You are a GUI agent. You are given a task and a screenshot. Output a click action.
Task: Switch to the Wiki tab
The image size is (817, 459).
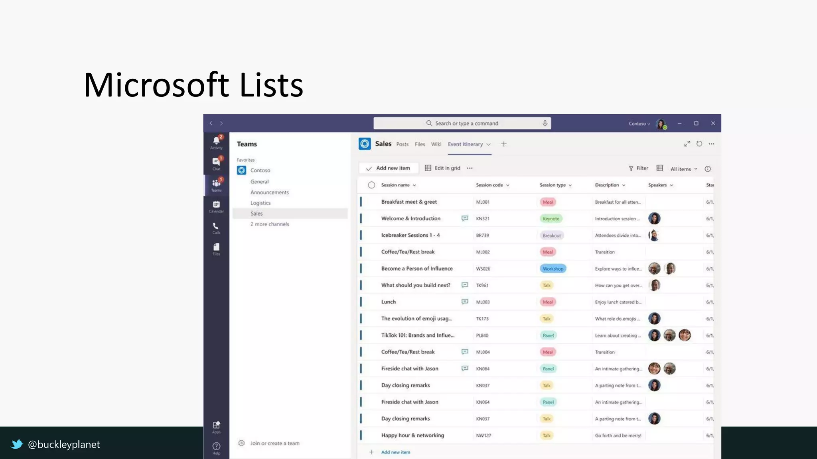(436, 144)
